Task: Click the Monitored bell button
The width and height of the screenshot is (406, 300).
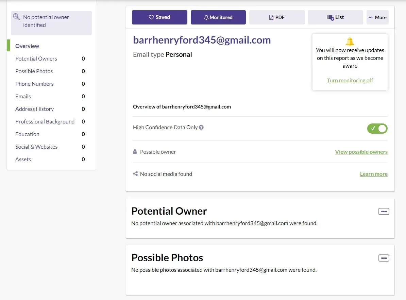Action: 218,17
